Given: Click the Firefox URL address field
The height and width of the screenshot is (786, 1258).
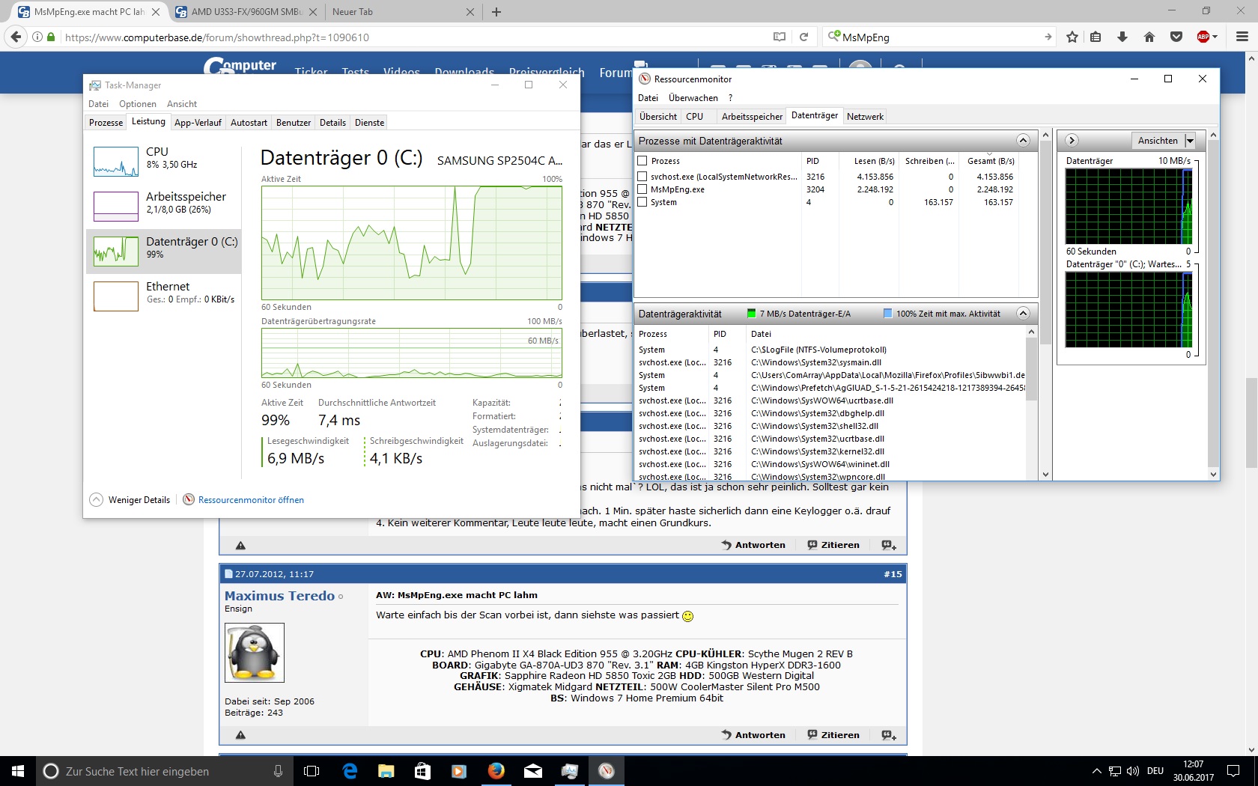Looking at the screenshot, I should (x=416, y=37).
